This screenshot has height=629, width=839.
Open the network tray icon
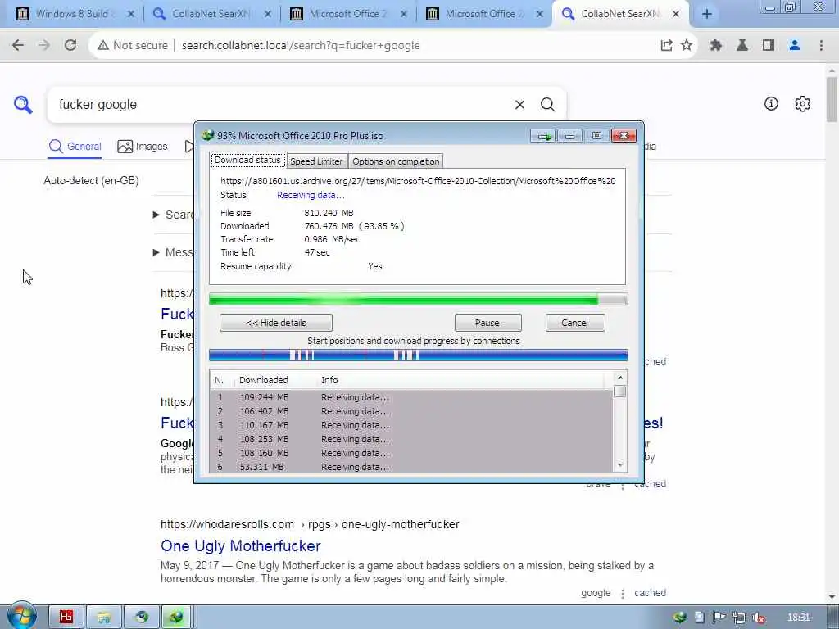pyautogui.click(x=739, y=618)
